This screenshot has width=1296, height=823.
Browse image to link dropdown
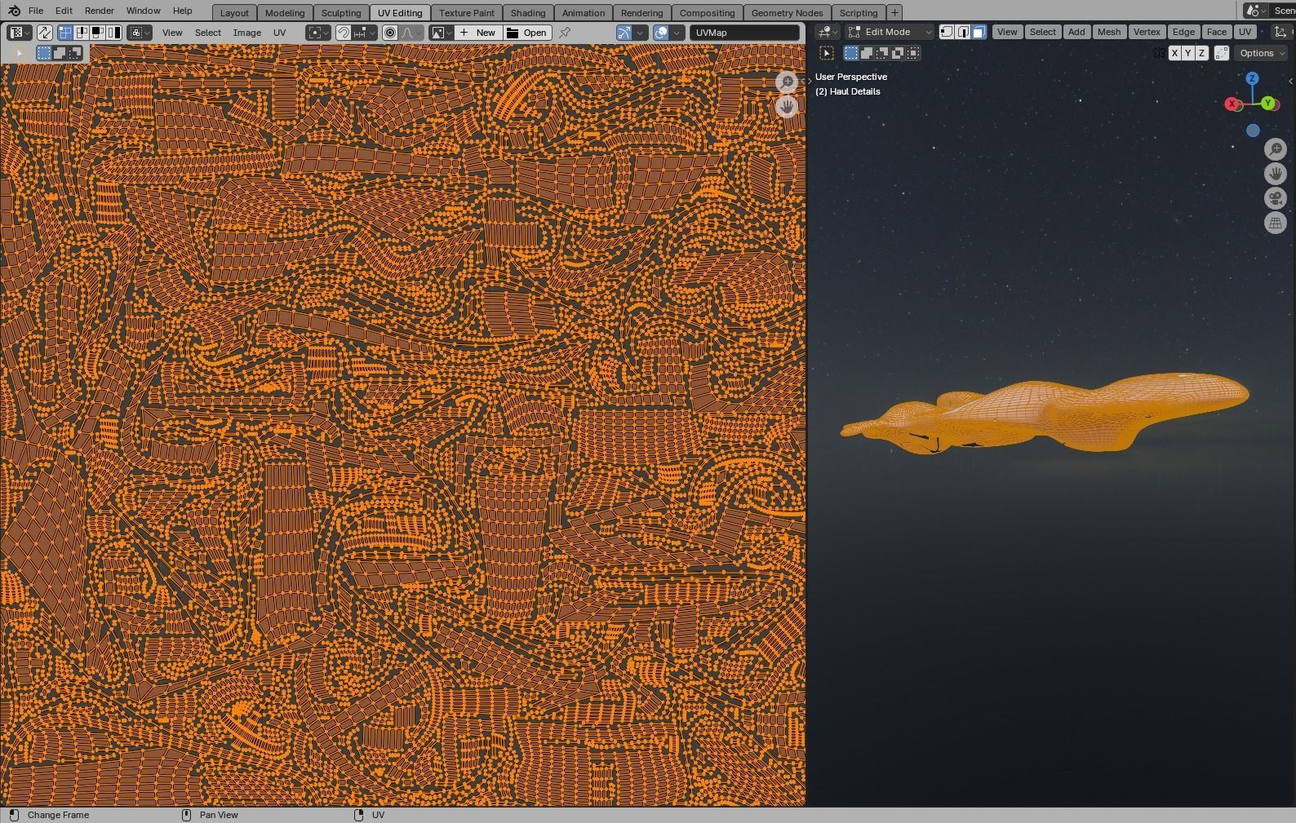coord(442,33)
